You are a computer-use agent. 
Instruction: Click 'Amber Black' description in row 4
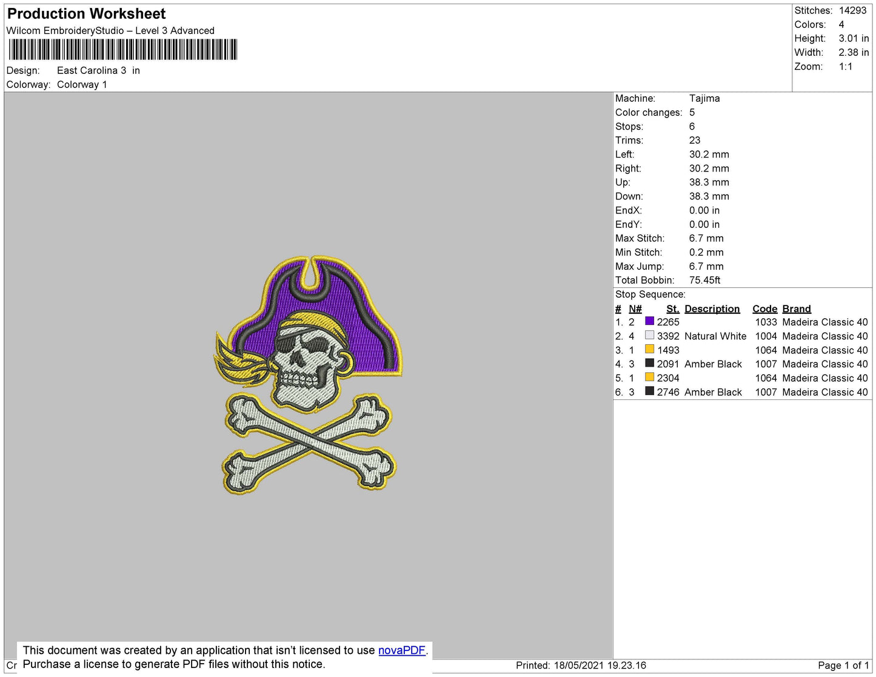(x=713, y=364)
